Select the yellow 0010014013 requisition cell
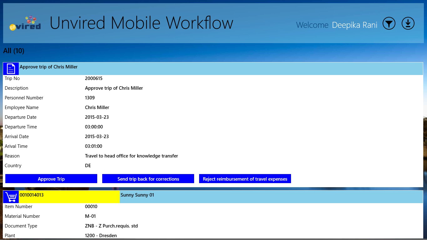This screenshot has width=427, height=240. 69,197
